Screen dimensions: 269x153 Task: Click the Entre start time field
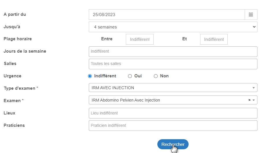[x=140, y=39]
